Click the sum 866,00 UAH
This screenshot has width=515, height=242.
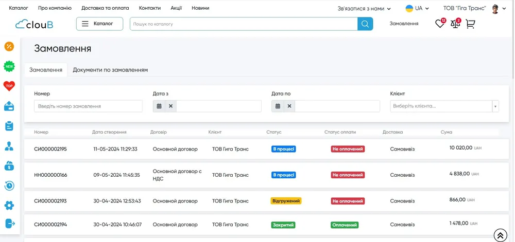tap(462, 200)
